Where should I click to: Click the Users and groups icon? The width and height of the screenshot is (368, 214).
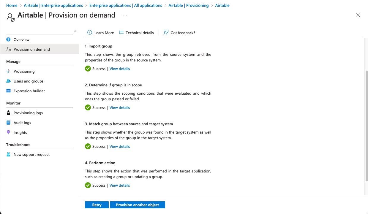(8, 81)
